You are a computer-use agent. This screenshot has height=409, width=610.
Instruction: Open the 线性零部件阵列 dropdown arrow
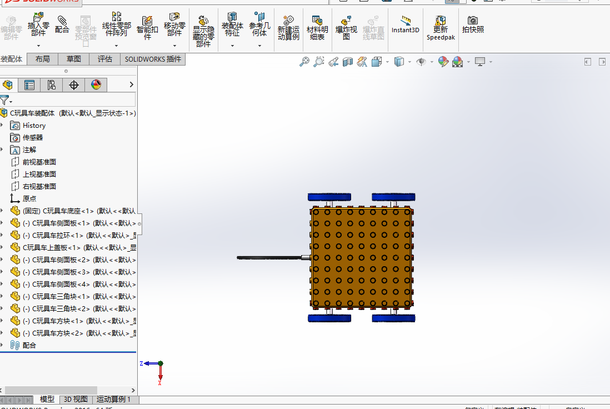[x=116, y=46]
